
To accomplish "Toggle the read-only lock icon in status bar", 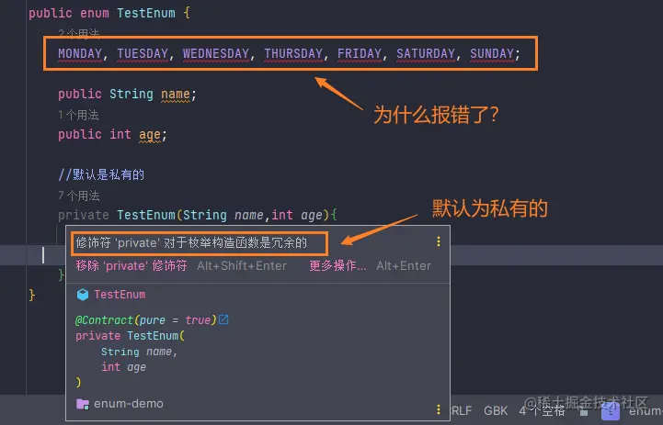I will click(584, 412).
